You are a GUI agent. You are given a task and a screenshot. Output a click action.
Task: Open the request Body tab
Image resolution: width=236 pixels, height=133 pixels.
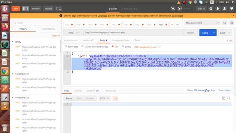(103, 40)
